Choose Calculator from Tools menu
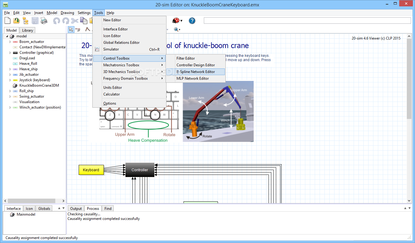Image resolution: width=415 pixels, height=243 pixels. [129, 94]
